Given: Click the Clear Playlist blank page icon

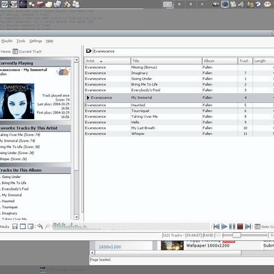Looking at the screenshot, I should point(23,227).
